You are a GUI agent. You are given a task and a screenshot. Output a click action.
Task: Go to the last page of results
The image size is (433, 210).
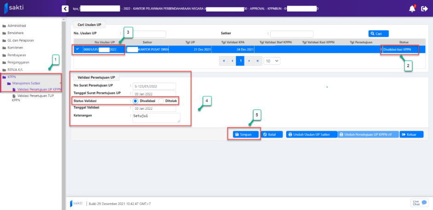click(257, 61)
